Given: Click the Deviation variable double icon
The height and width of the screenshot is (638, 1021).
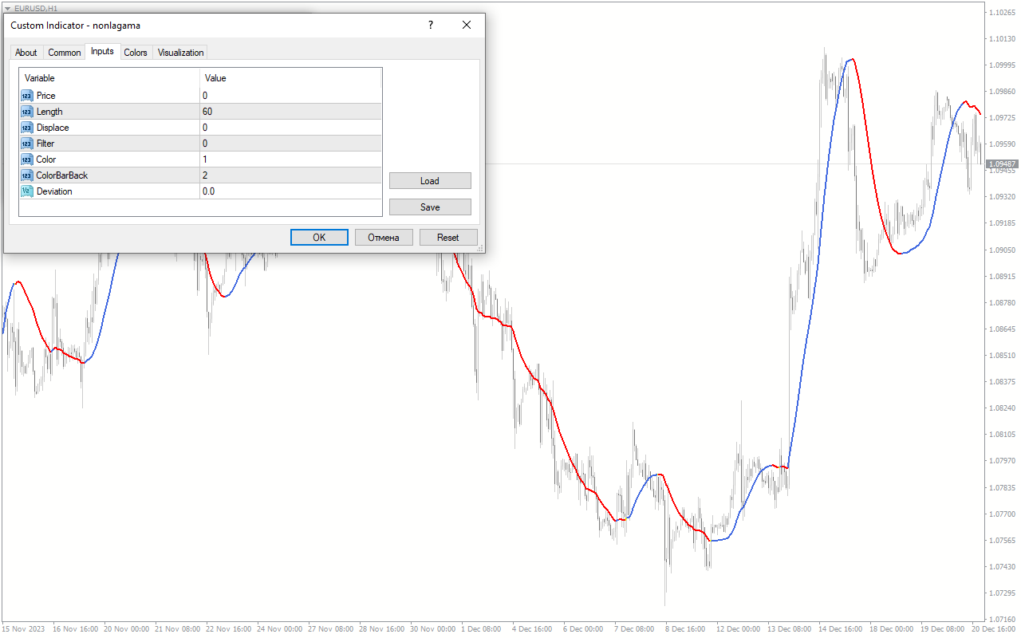Looking at the screenshot, I should coord(27,191).
